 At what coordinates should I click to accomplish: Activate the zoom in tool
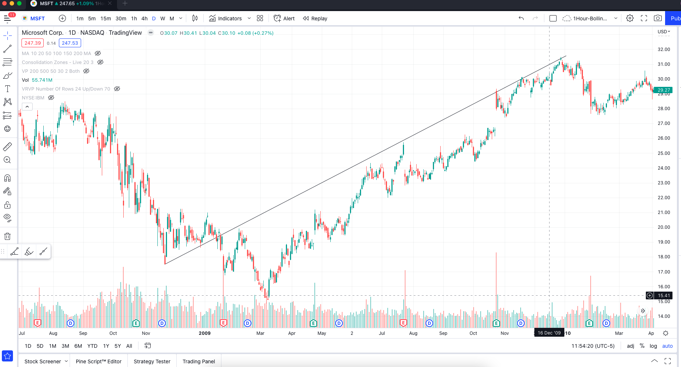(7, 160)
